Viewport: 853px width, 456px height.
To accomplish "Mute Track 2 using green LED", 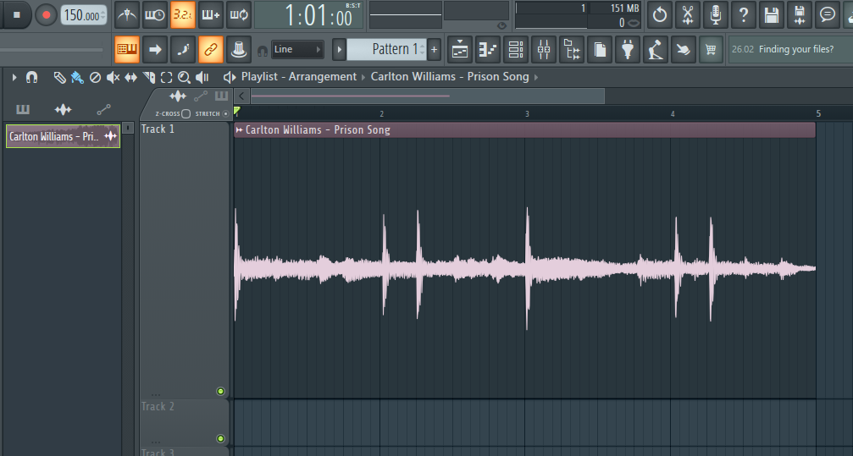I will [220, 438].
